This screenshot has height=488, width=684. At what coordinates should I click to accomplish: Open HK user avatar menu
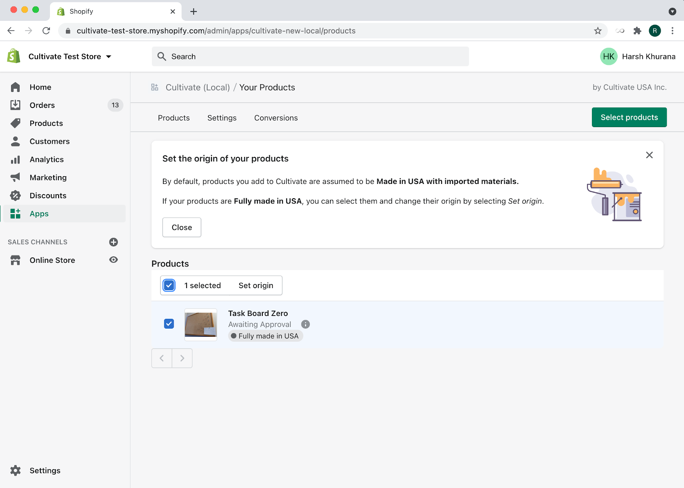[x=609, y=56]
